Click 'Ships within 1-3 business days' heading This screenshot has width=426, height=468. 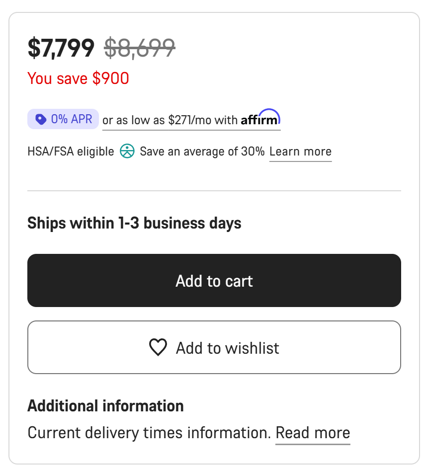point(134,223)
